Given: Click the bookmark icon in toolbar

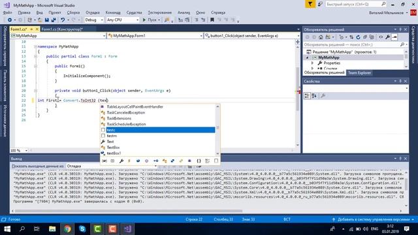Looking at the screenshot, I should [x=212, y=20].
